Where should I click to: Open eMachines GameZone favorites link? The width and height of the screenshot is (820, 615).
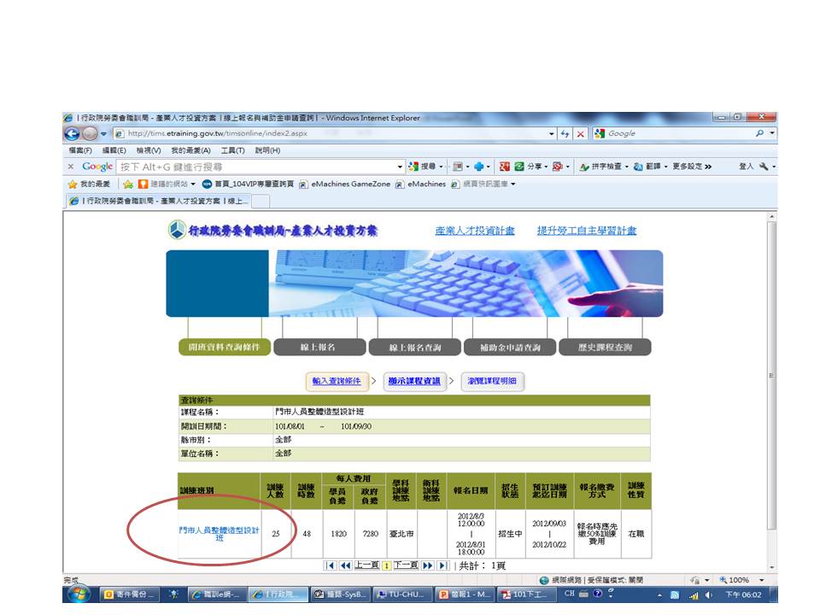pos(345,184)
